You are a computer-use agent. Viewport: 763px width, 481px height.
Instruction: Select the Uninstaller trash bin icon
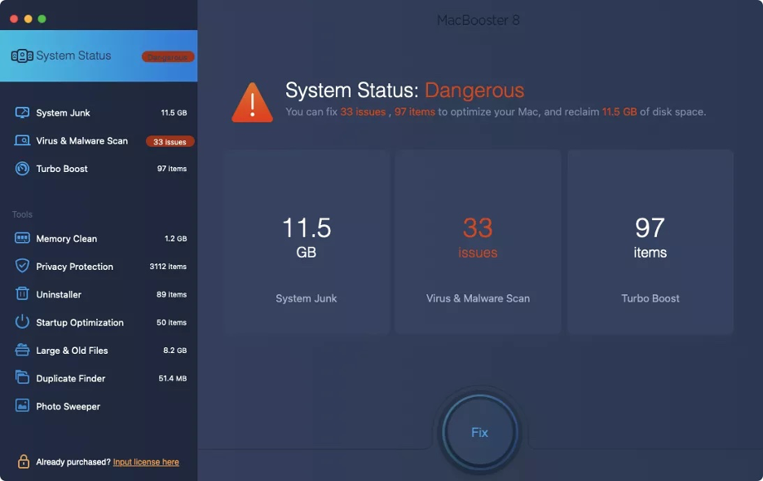coord(23,294)
